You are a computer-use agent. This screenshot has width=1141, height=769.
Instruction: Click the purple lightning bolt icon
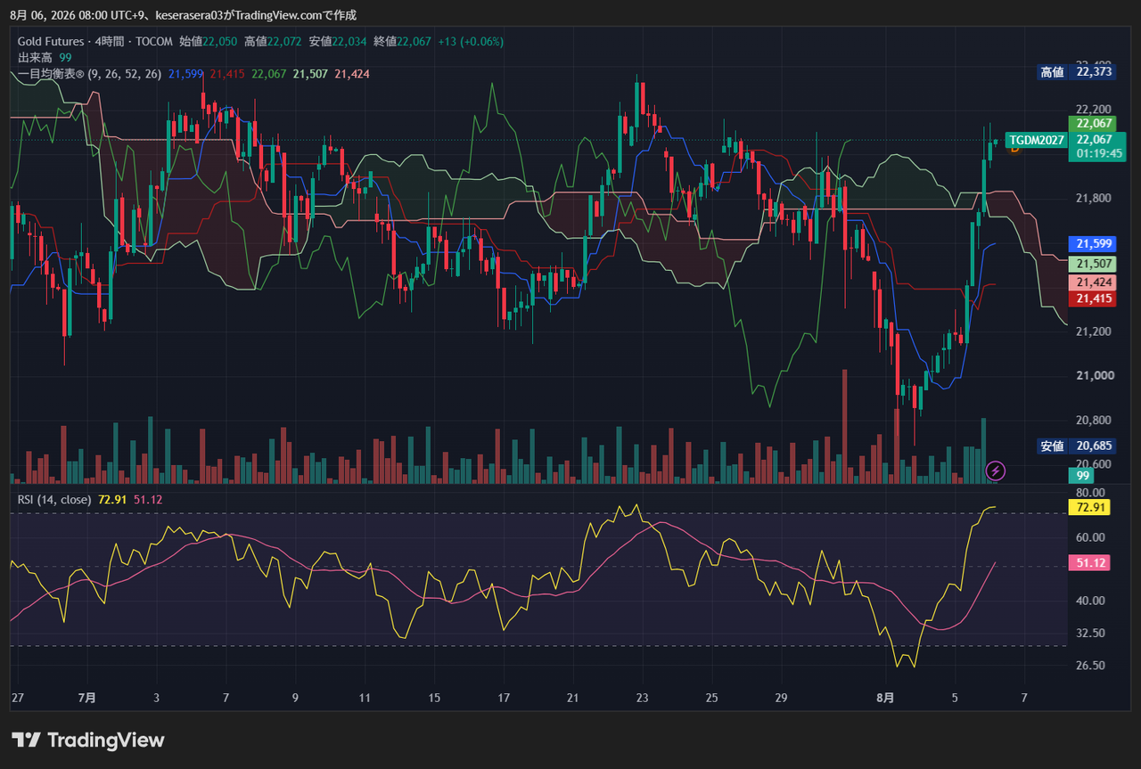point(996,470)
